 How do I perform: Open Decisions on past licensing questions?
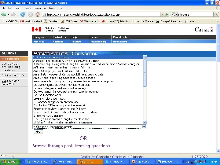pyautogui.click(x=14, y=67)
